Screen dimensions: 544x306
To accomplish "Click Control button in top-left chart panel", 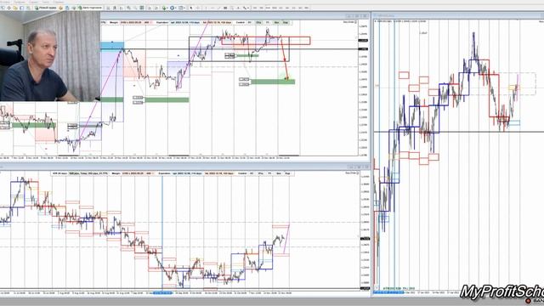I will click(x=241, y=22).
